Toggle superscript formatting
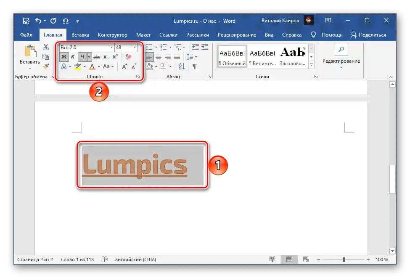Viewport: 410px width, 278px height. pos(115,57)
